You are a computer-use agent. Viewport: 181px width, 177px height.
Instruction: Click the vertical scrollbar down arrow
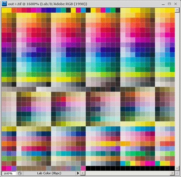click(177, 168)
